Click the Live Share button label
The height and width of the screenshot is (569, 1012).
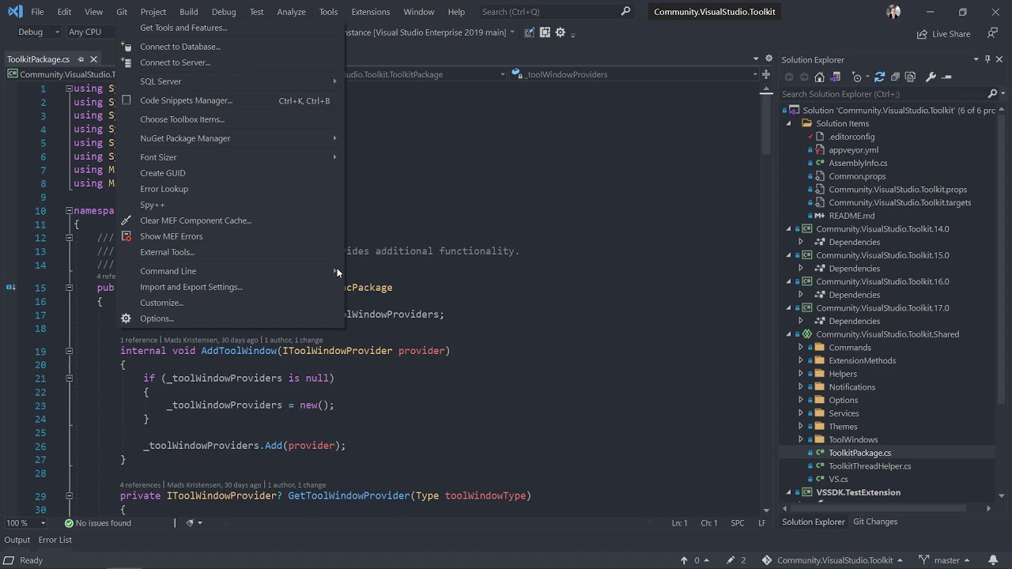951,34
